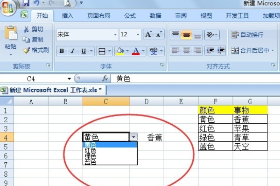Expand the 粘贴 options arrow
This screenshot has width=280, height=186.
pos(11,54)
